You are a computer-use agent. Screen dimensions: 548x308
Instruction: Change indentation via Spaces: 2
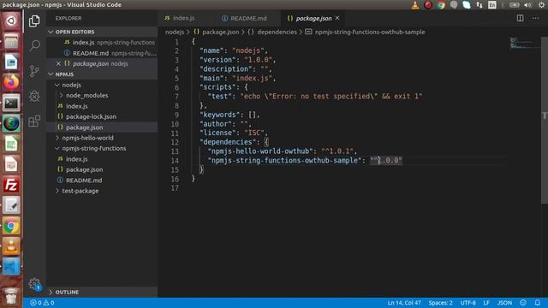pyautogui.click(x=440, y=303)
